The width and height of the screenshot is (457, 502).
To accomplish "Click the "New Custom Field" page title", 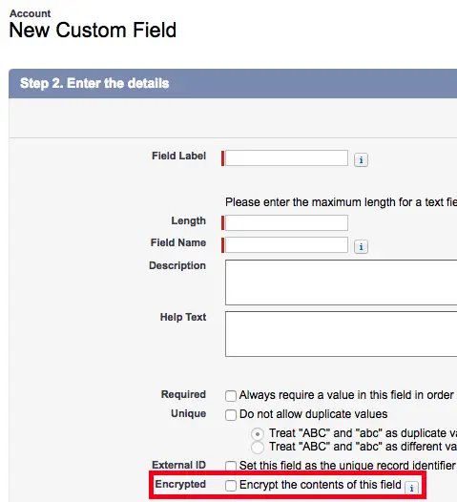I will coord(93,31).
